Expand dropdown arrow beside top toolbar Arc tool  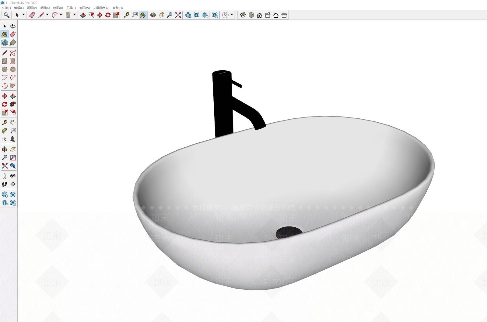coord(61,15)
